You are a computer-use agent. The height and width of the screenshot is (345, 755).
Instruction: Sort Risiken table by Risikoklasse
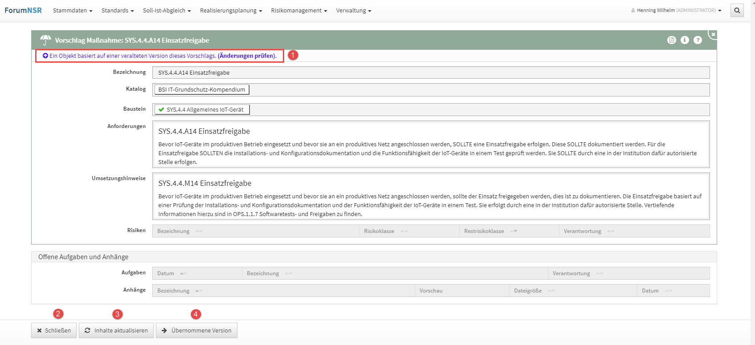(379, 231)
